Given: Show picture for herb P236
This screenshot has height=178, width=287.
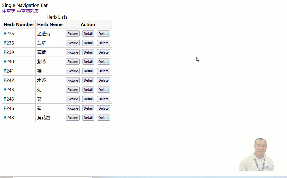Looking at the screenshot, I should 73,43.
